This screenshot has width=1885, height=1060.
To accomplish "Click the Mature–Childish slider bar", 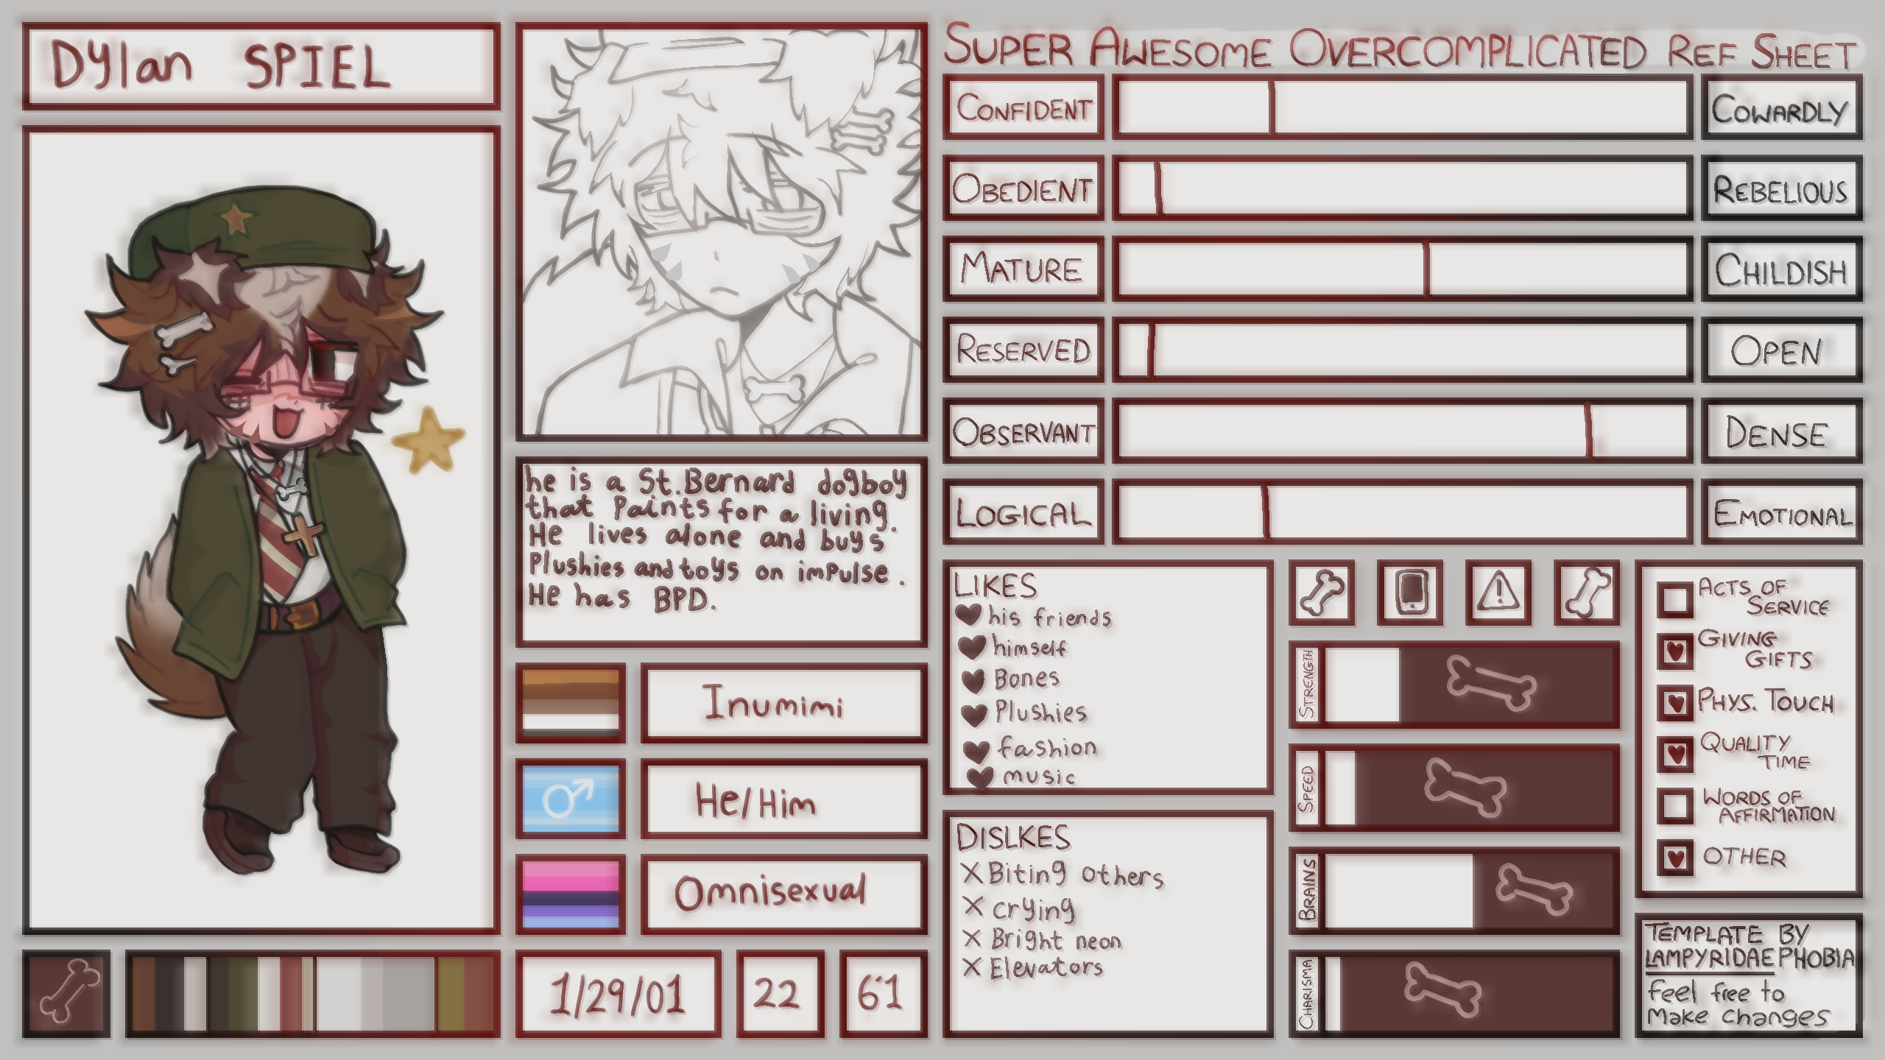I will [x=1403, y=269].
